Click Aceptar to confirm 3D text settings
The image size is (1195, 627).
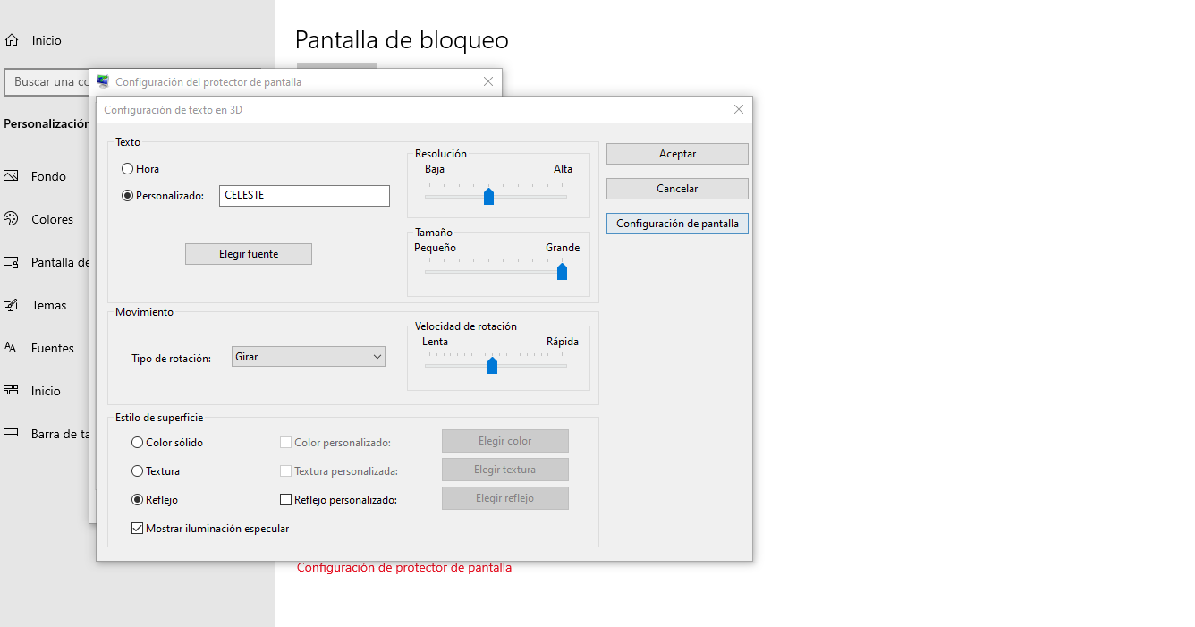pyautogui.click(x=677, y=154)
